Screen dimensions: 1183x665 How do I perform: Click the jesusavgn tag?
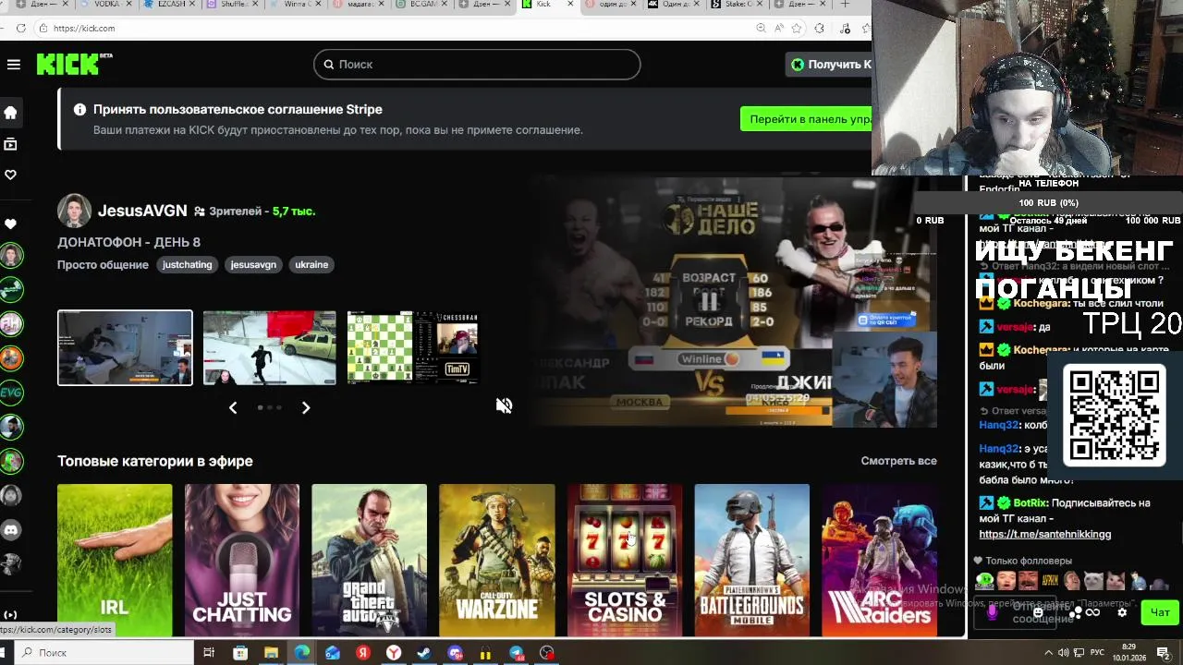[253, 264]
